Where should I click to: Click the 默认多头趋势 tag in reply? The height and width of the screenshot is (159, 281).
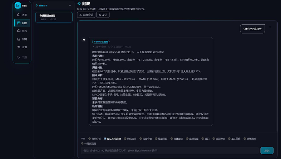101,41
